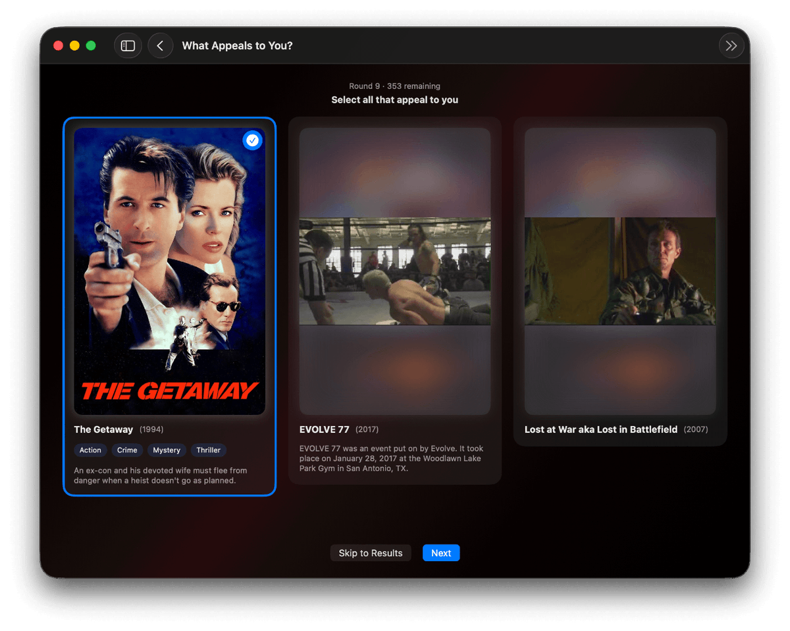Click What Appeals to You? window title
The image size is (790, 631).
(x=237, y=45)
